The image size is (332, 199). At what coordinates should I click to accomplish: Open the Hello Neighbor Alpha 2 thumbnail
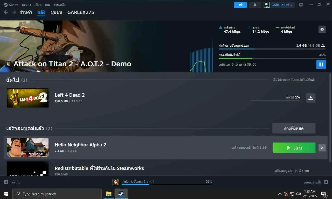click(27, 147)
